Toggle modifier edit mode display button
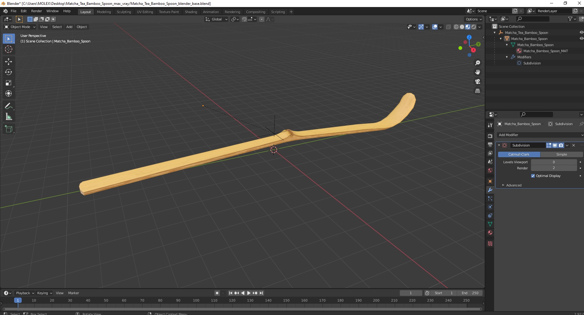 (x=549, y=145)
